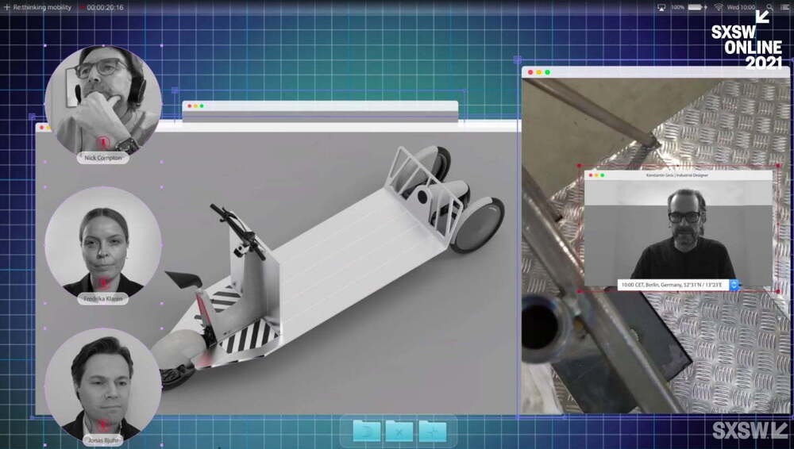This screenshot has width=794, height=449.
Task: Toggle Fredrika Klaren's red microphone icon
Action: (102, 283)
